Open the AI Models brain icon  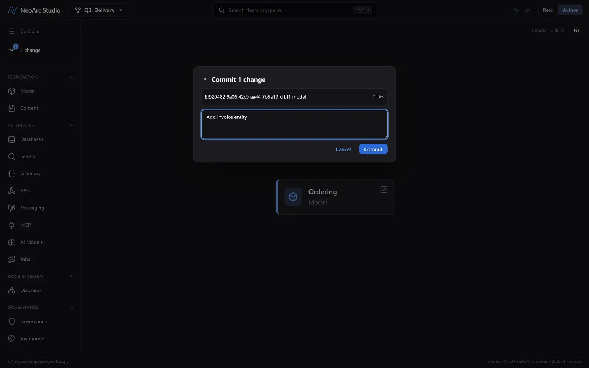pyautogui.click(x=12, y=242)
